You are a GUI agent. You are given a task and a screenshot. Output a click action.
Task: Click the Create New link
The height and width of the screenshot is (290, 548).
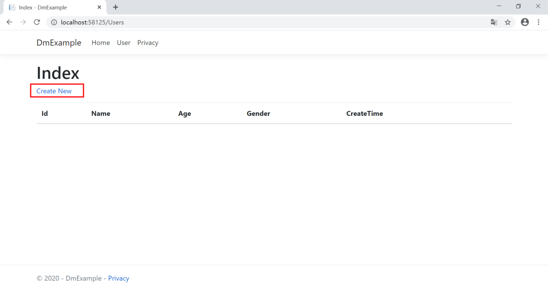pos(54,91)
